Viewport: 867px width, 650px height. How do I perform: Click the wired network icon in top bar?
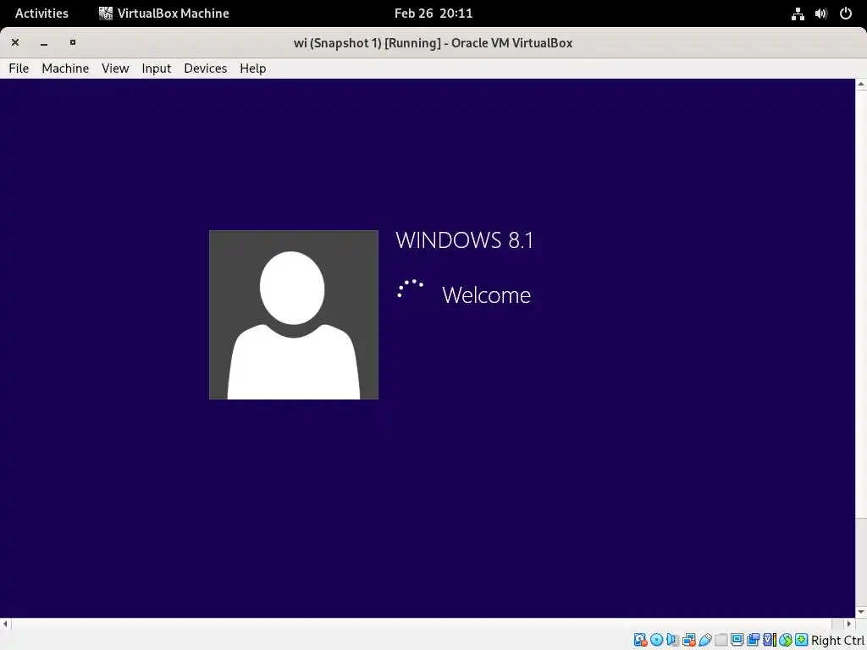[798, 14]
